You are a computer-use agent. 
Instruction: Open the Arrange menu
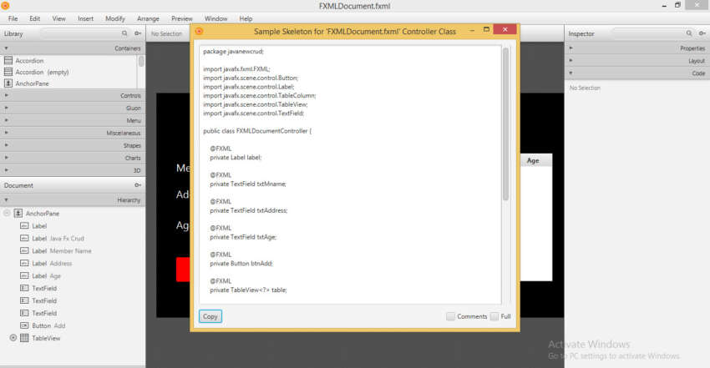[148, 18]
